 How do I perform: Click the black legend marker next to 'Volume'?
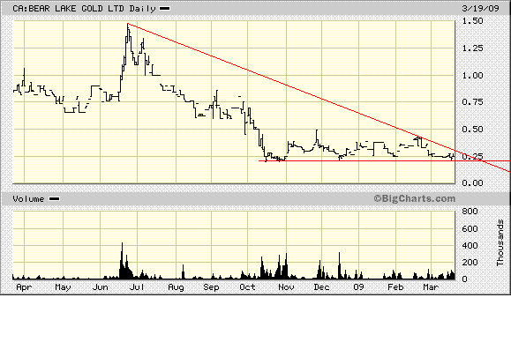[x=55, y=199]
